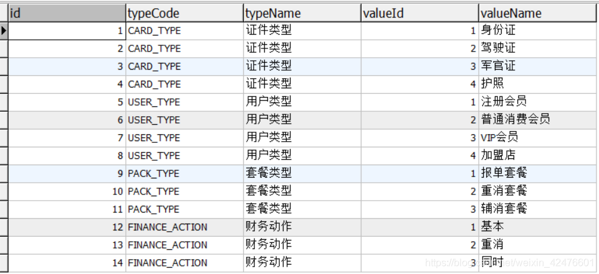The width and height of the screenshot is (599, 274).
Task: Click the VIP会员 valueName cell
Action: point(537,138)
